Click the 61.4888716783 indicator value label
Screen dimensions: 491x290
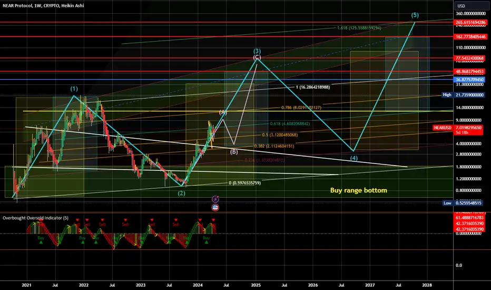pyautogui.click(x=469, y=218)
